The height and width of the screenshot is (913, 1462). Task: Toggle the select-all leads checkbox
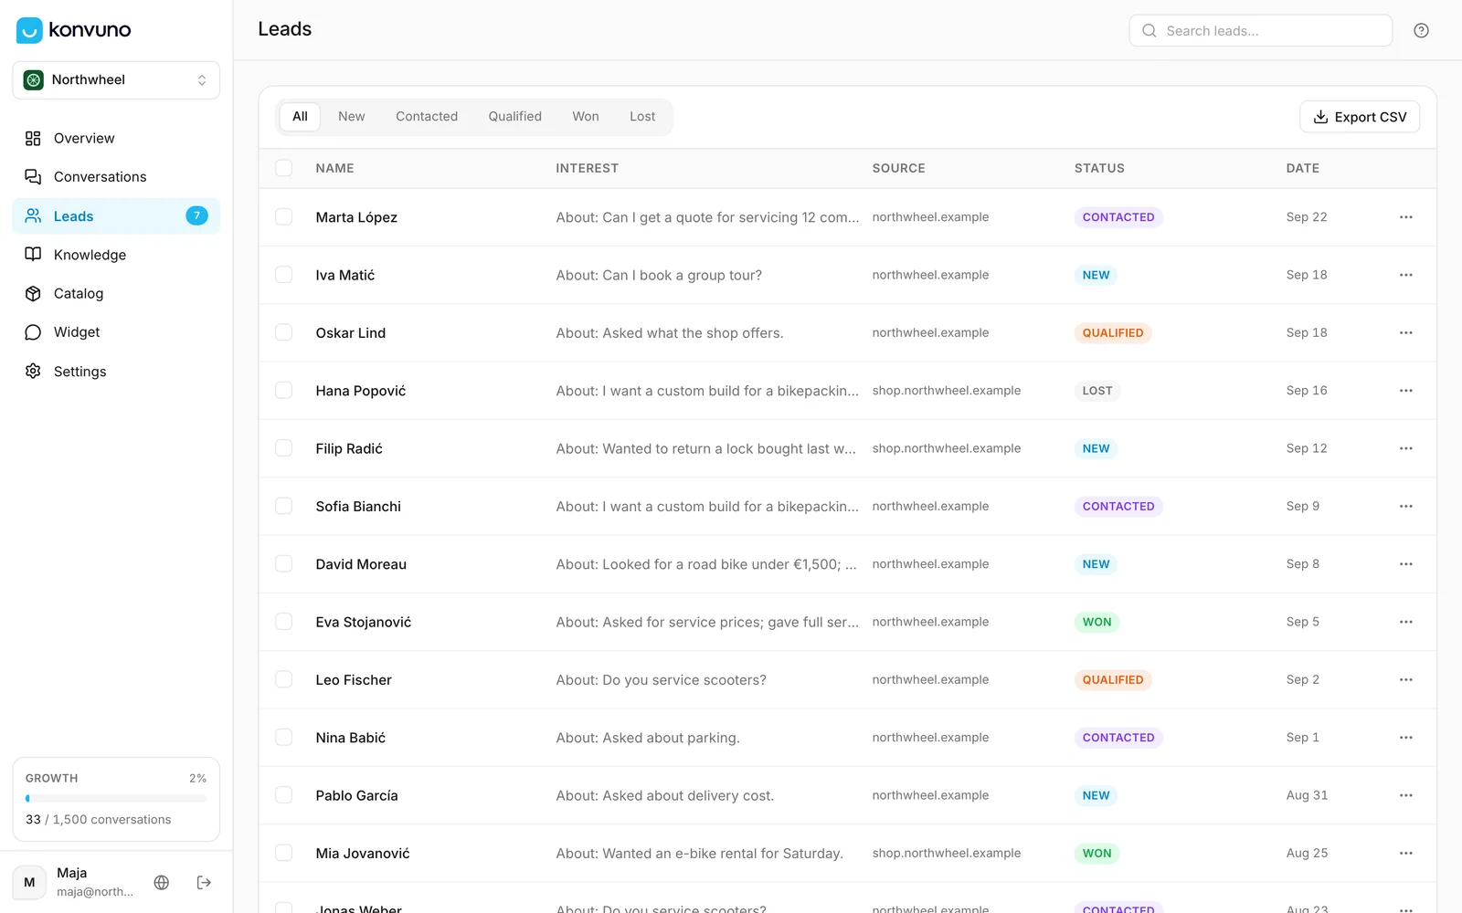[284, 168]
